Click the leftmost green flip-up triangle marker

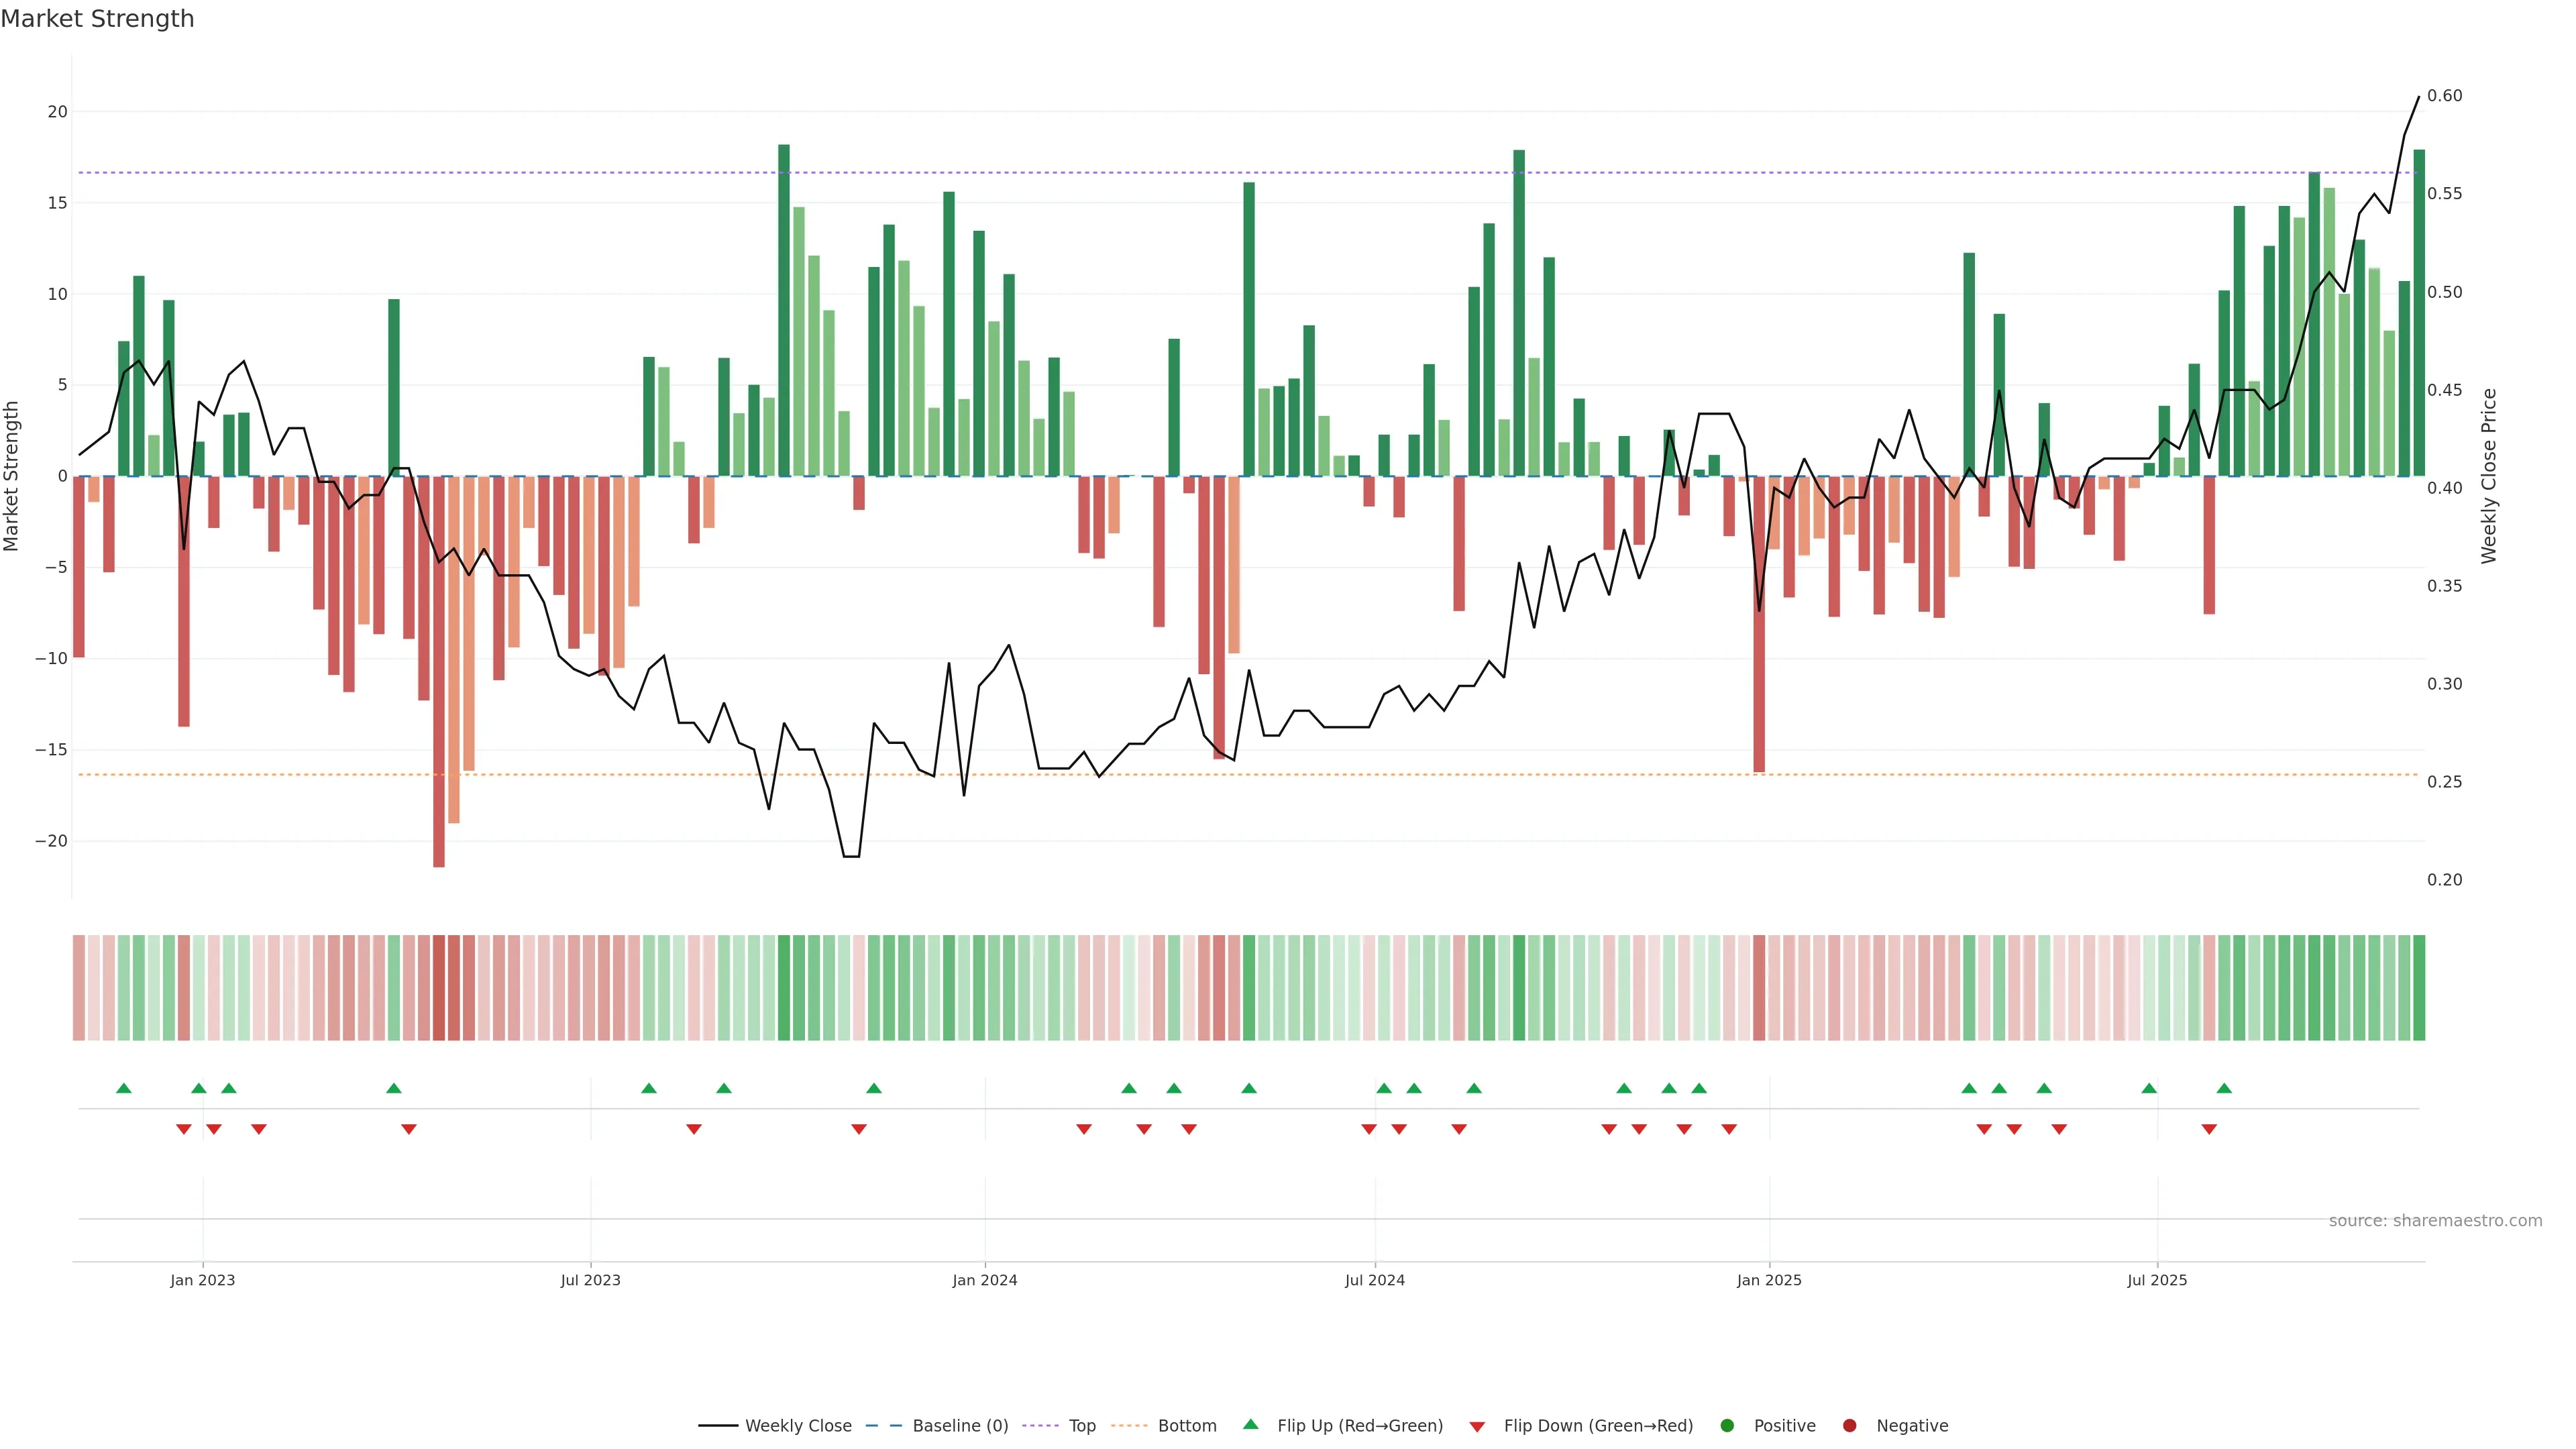tap(124, 1088)
